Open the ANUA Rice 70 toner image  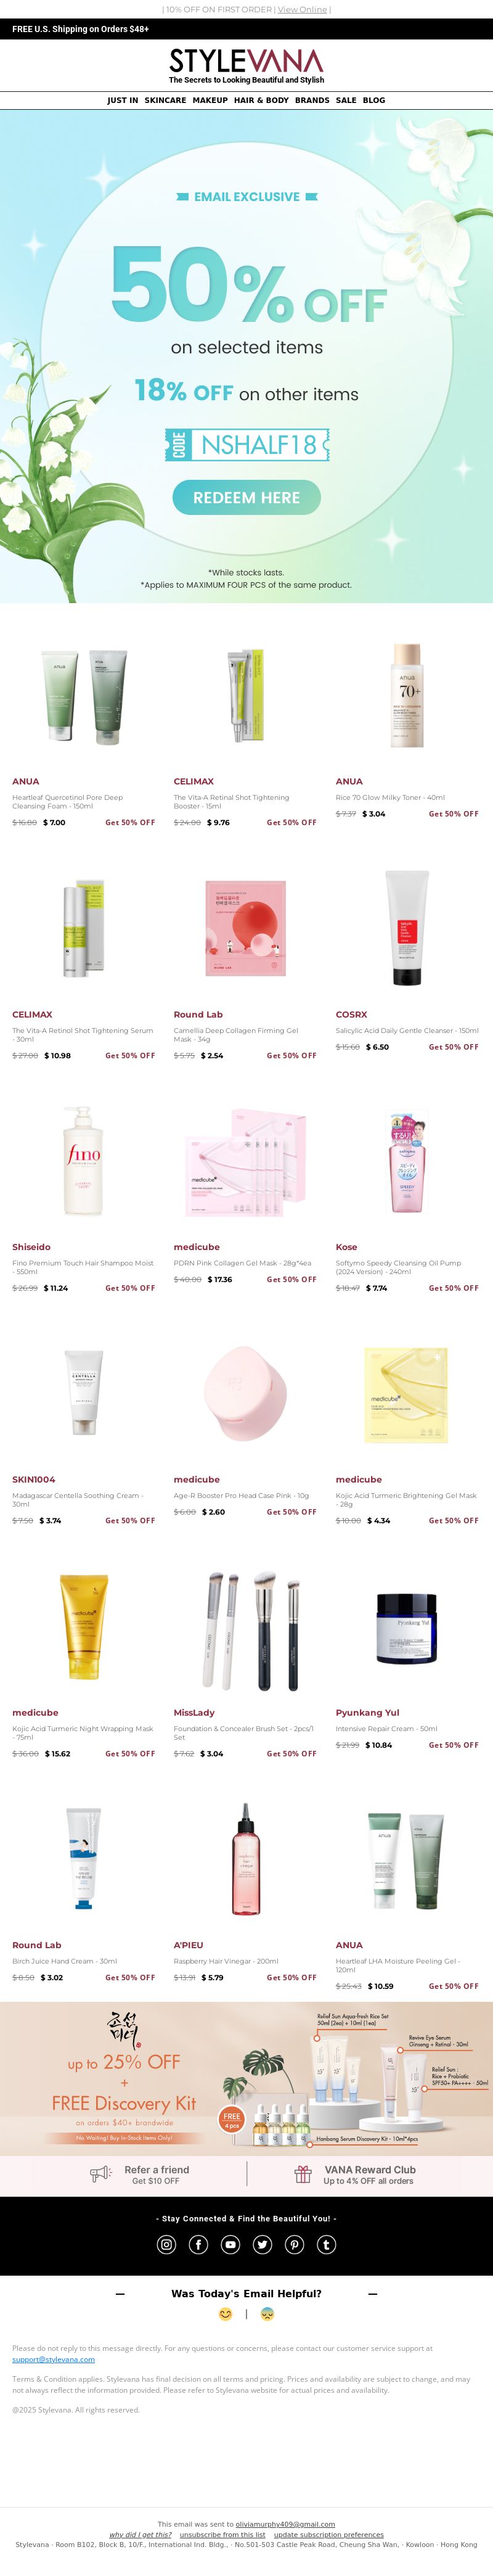pyautogui.click(x=407, y=695)
